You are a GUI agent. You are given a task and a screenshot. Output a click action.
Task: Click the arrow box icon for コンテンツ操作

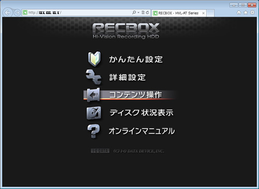pos(93,95)
